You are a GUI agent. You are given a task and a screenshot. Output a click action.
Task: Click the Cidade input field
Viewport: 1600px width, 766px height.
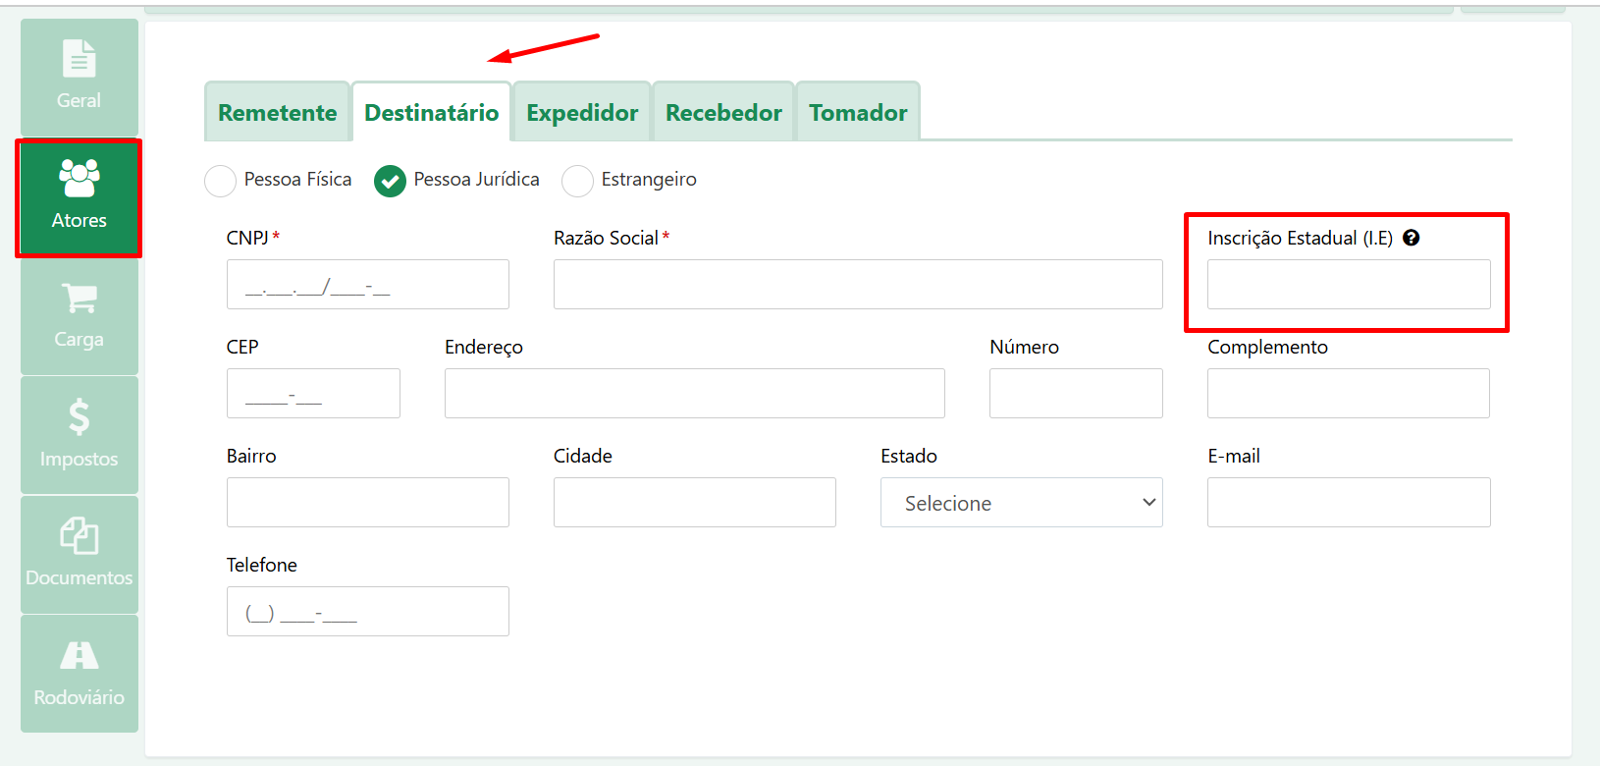tap(695, 503)
